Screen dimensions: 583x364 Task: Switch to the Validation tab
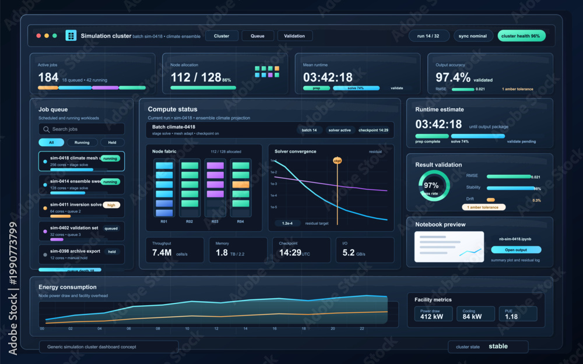(x=294, y=36)
